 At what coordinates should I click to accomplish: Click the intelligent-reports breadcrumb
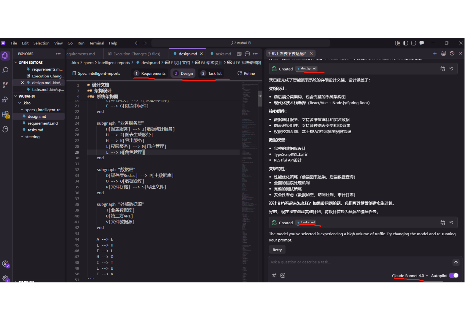(x=114, y=63)
